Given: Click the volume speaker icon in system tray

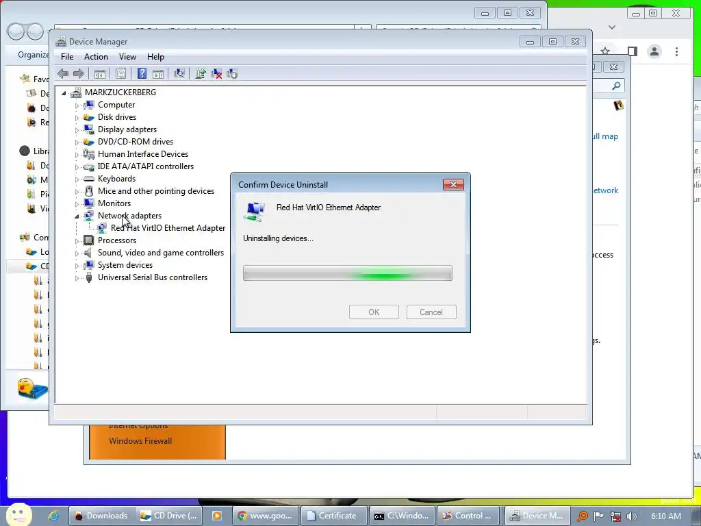Looking at the screenshot, I should [x=632, y=516].
